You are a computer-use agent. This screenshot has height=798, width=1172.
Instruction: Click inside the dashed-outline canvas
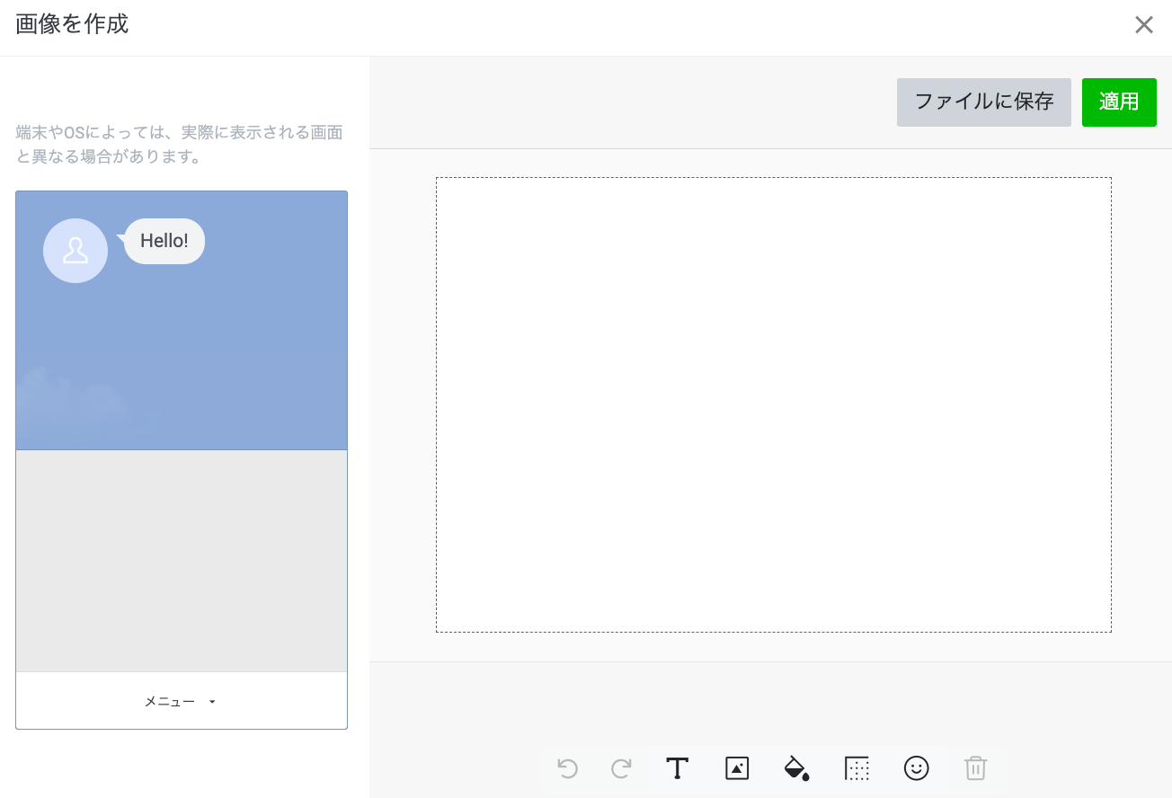[x=773, y=404]
